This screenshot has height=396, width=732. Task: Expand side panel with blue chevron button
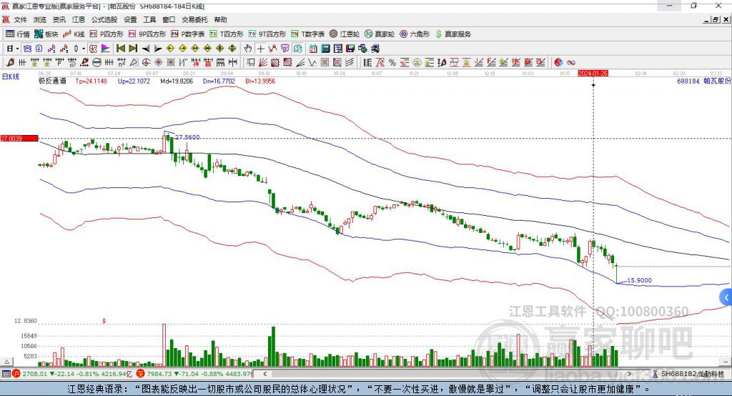[x=726, y=297]
